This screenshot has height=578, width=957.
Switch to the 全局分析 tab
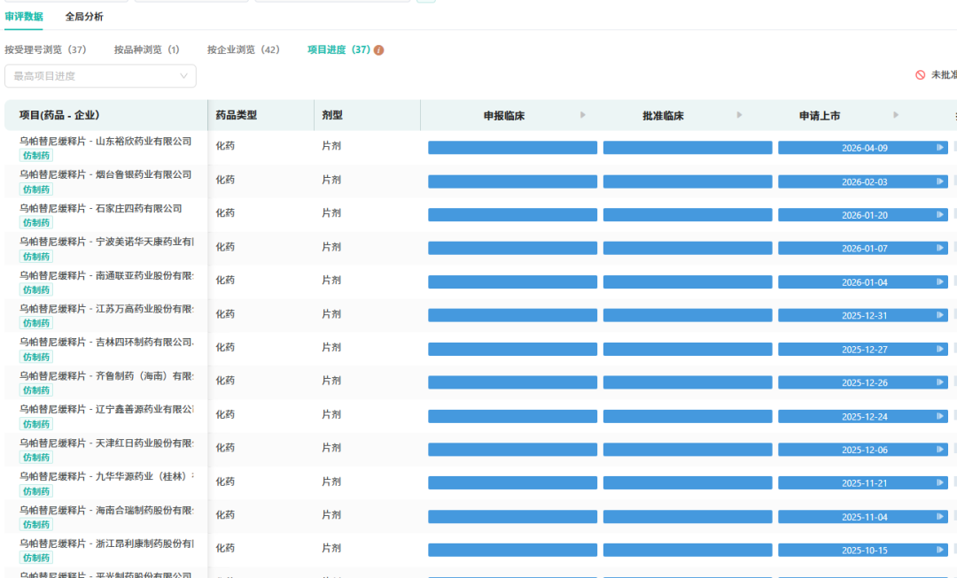84,17
